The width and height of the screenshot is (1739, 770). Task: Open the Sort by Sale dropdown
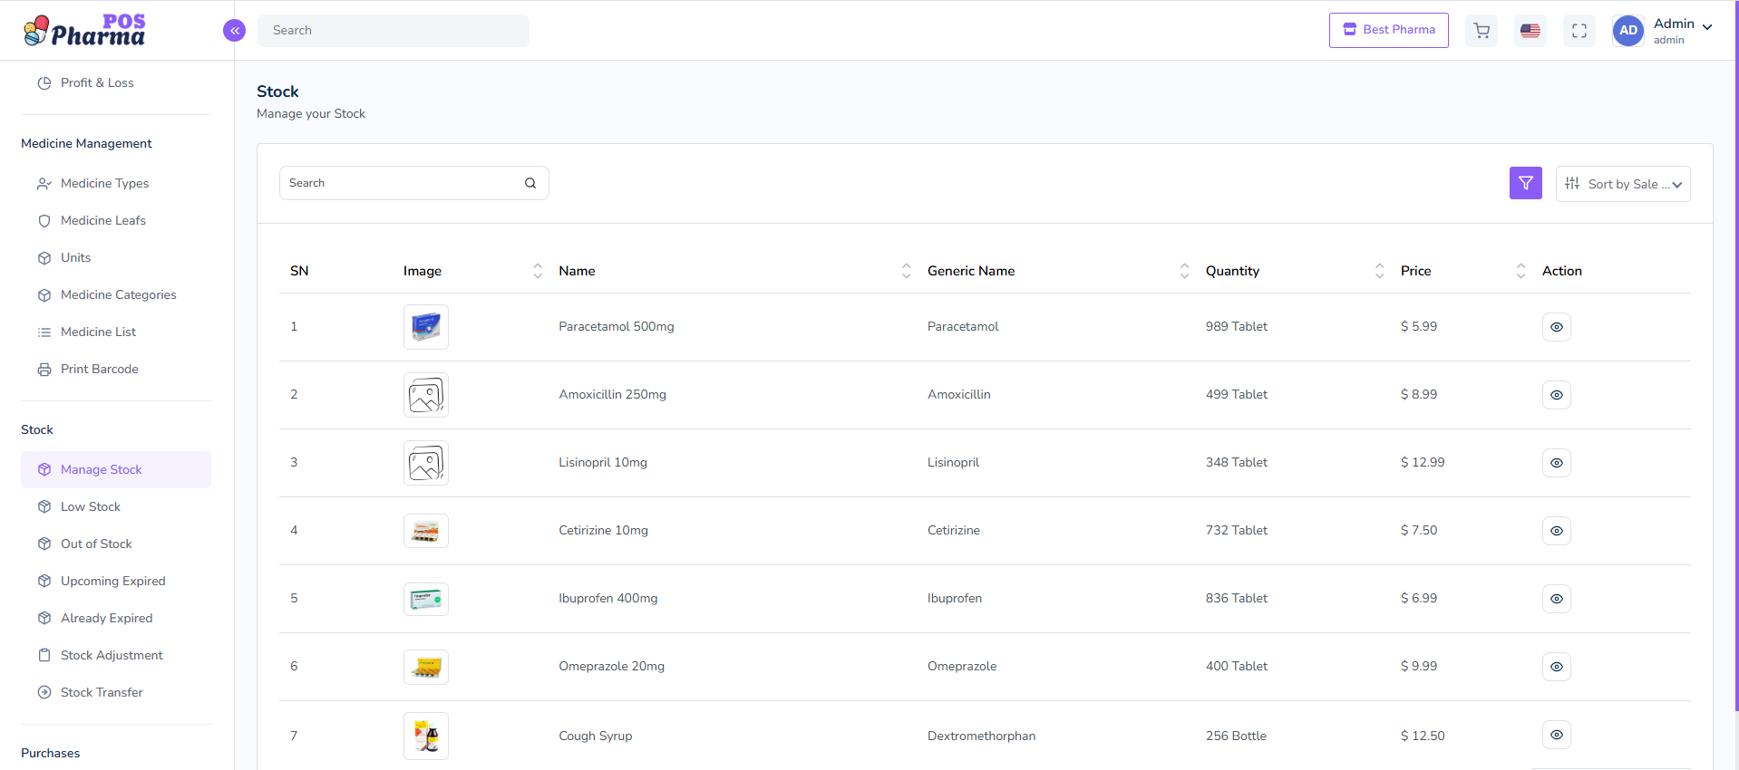(1622, 184)
